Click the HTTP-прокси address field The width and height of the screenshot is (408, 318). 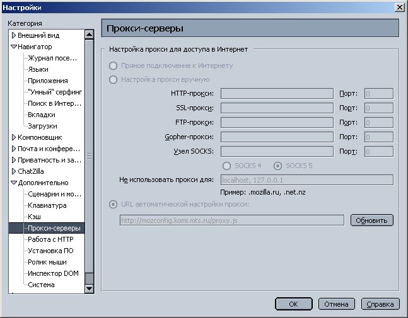(276, 94)
